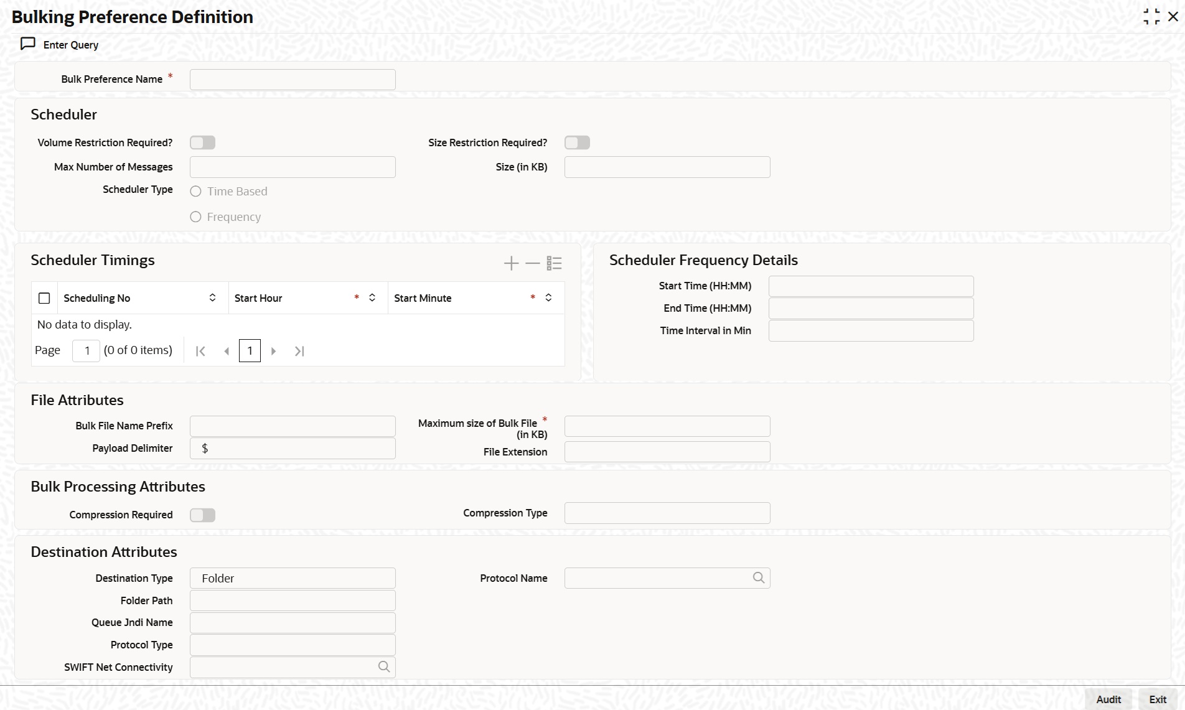Click the Exit button
Screen dimensions: 1185x710
(1158, 699)
